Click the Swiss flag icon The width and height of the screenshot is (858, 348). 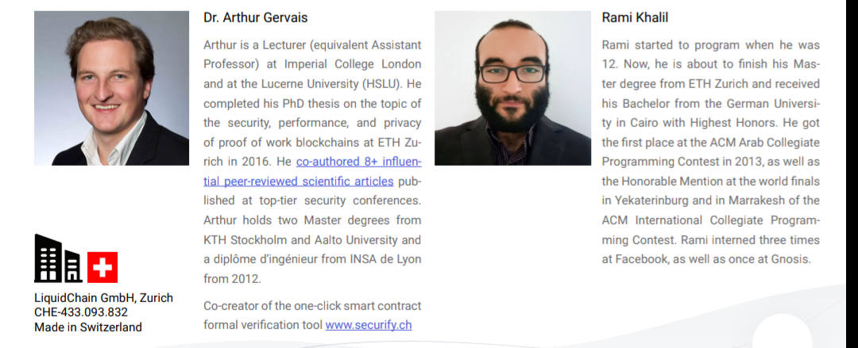(102, 267)
